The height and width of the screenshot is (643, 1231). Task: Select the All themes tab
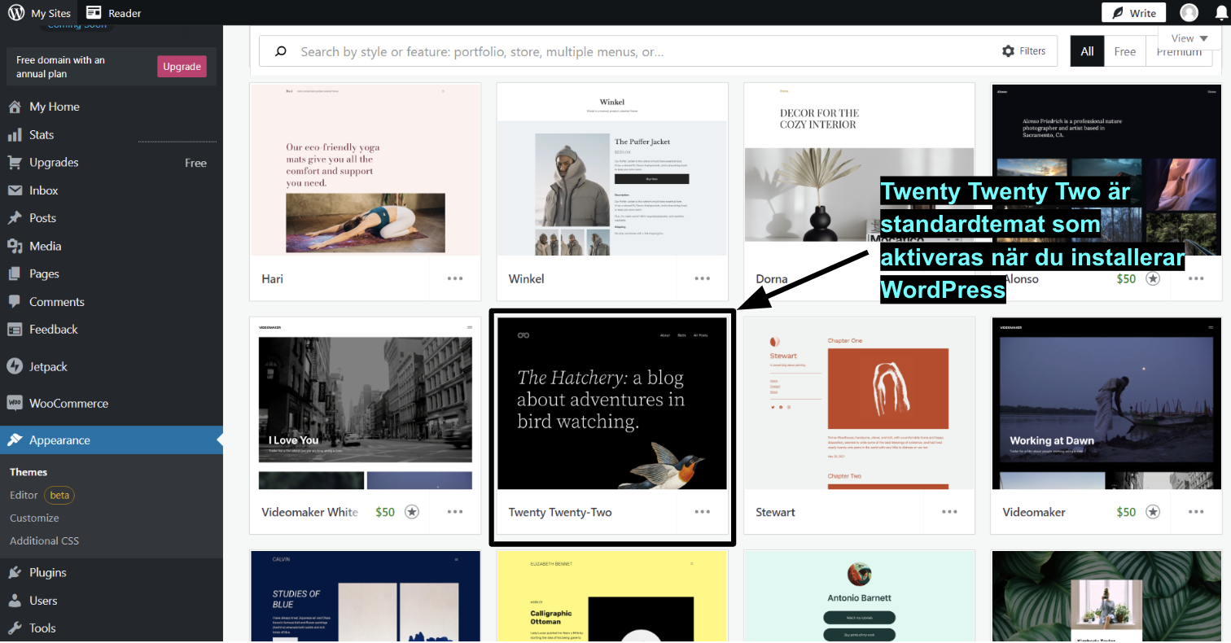(1087, 51)
